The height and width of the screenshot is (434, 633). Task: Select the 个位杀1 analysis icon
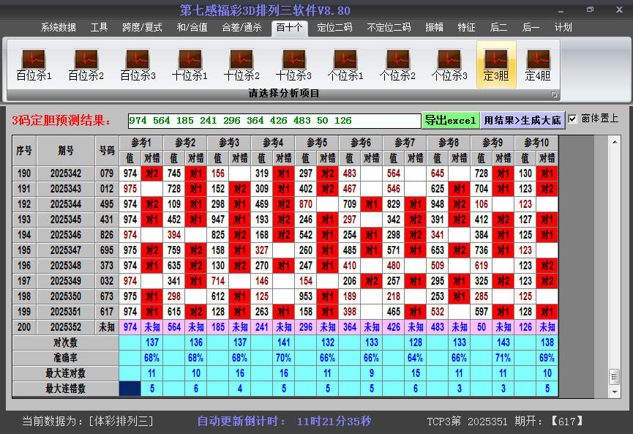[345, 64]
